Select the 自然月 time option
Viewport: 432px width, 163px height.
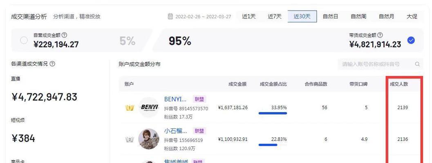(x=386, y=16)
